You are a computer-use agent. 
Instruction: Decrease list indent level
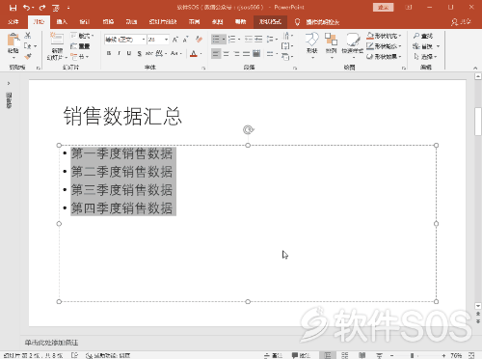[249, 40]
